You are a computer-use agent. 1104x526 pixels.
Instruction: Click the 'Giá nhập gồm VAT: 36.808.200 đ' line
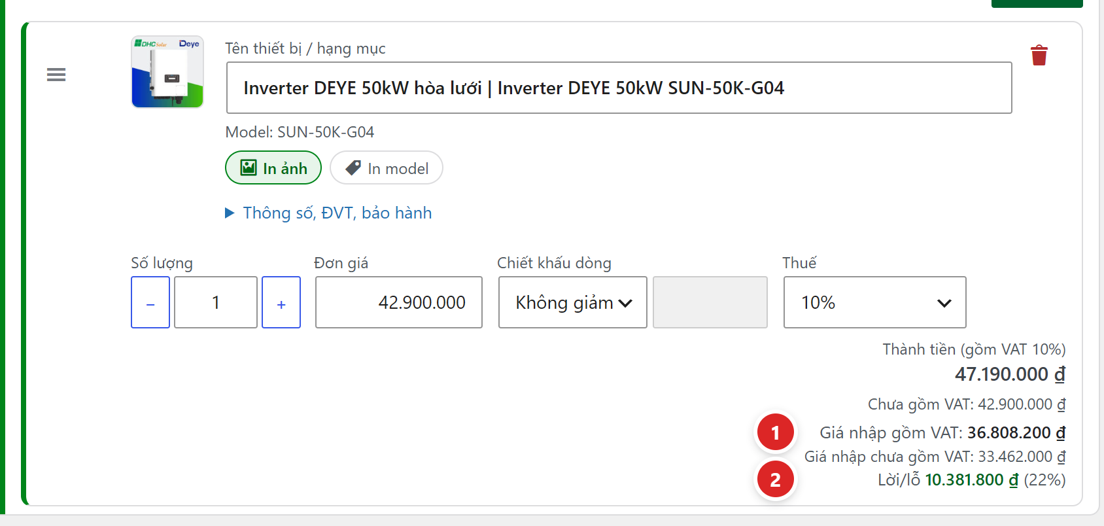click(x=942, y=432)
